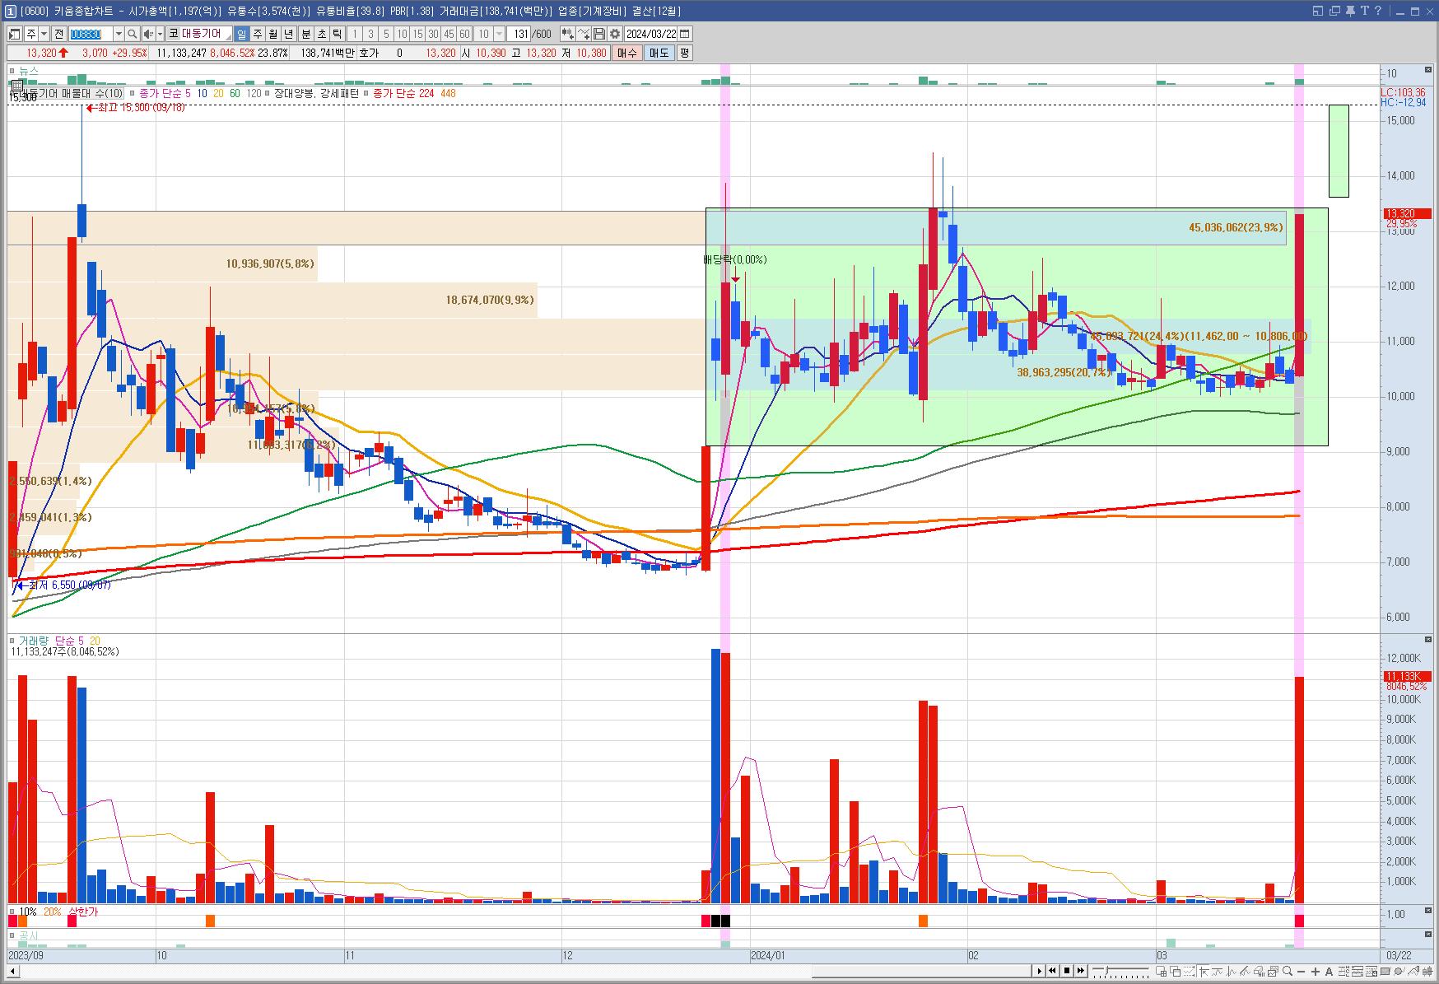Select the 일 (daily) period toggle
1439x984 pixels.
point(241,34)
